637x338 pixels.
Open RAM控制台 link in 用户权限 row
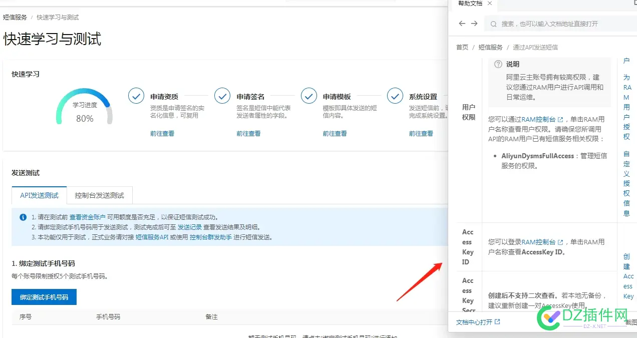coord(538,120)
